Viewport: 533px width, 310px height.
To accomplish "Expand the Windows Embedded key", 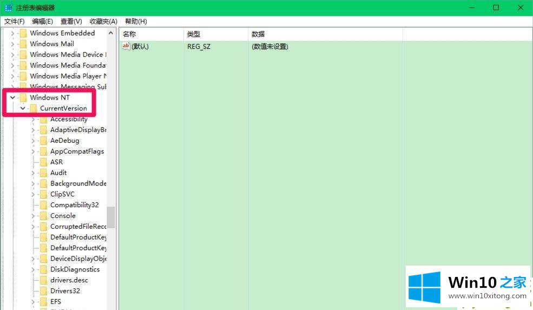I will pyautogui.click(x=12, y=34).
